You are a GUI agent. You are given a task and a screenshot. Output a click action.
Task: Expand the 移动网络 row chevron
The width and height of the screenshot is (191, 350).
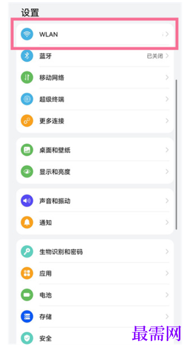coord(167,77)
